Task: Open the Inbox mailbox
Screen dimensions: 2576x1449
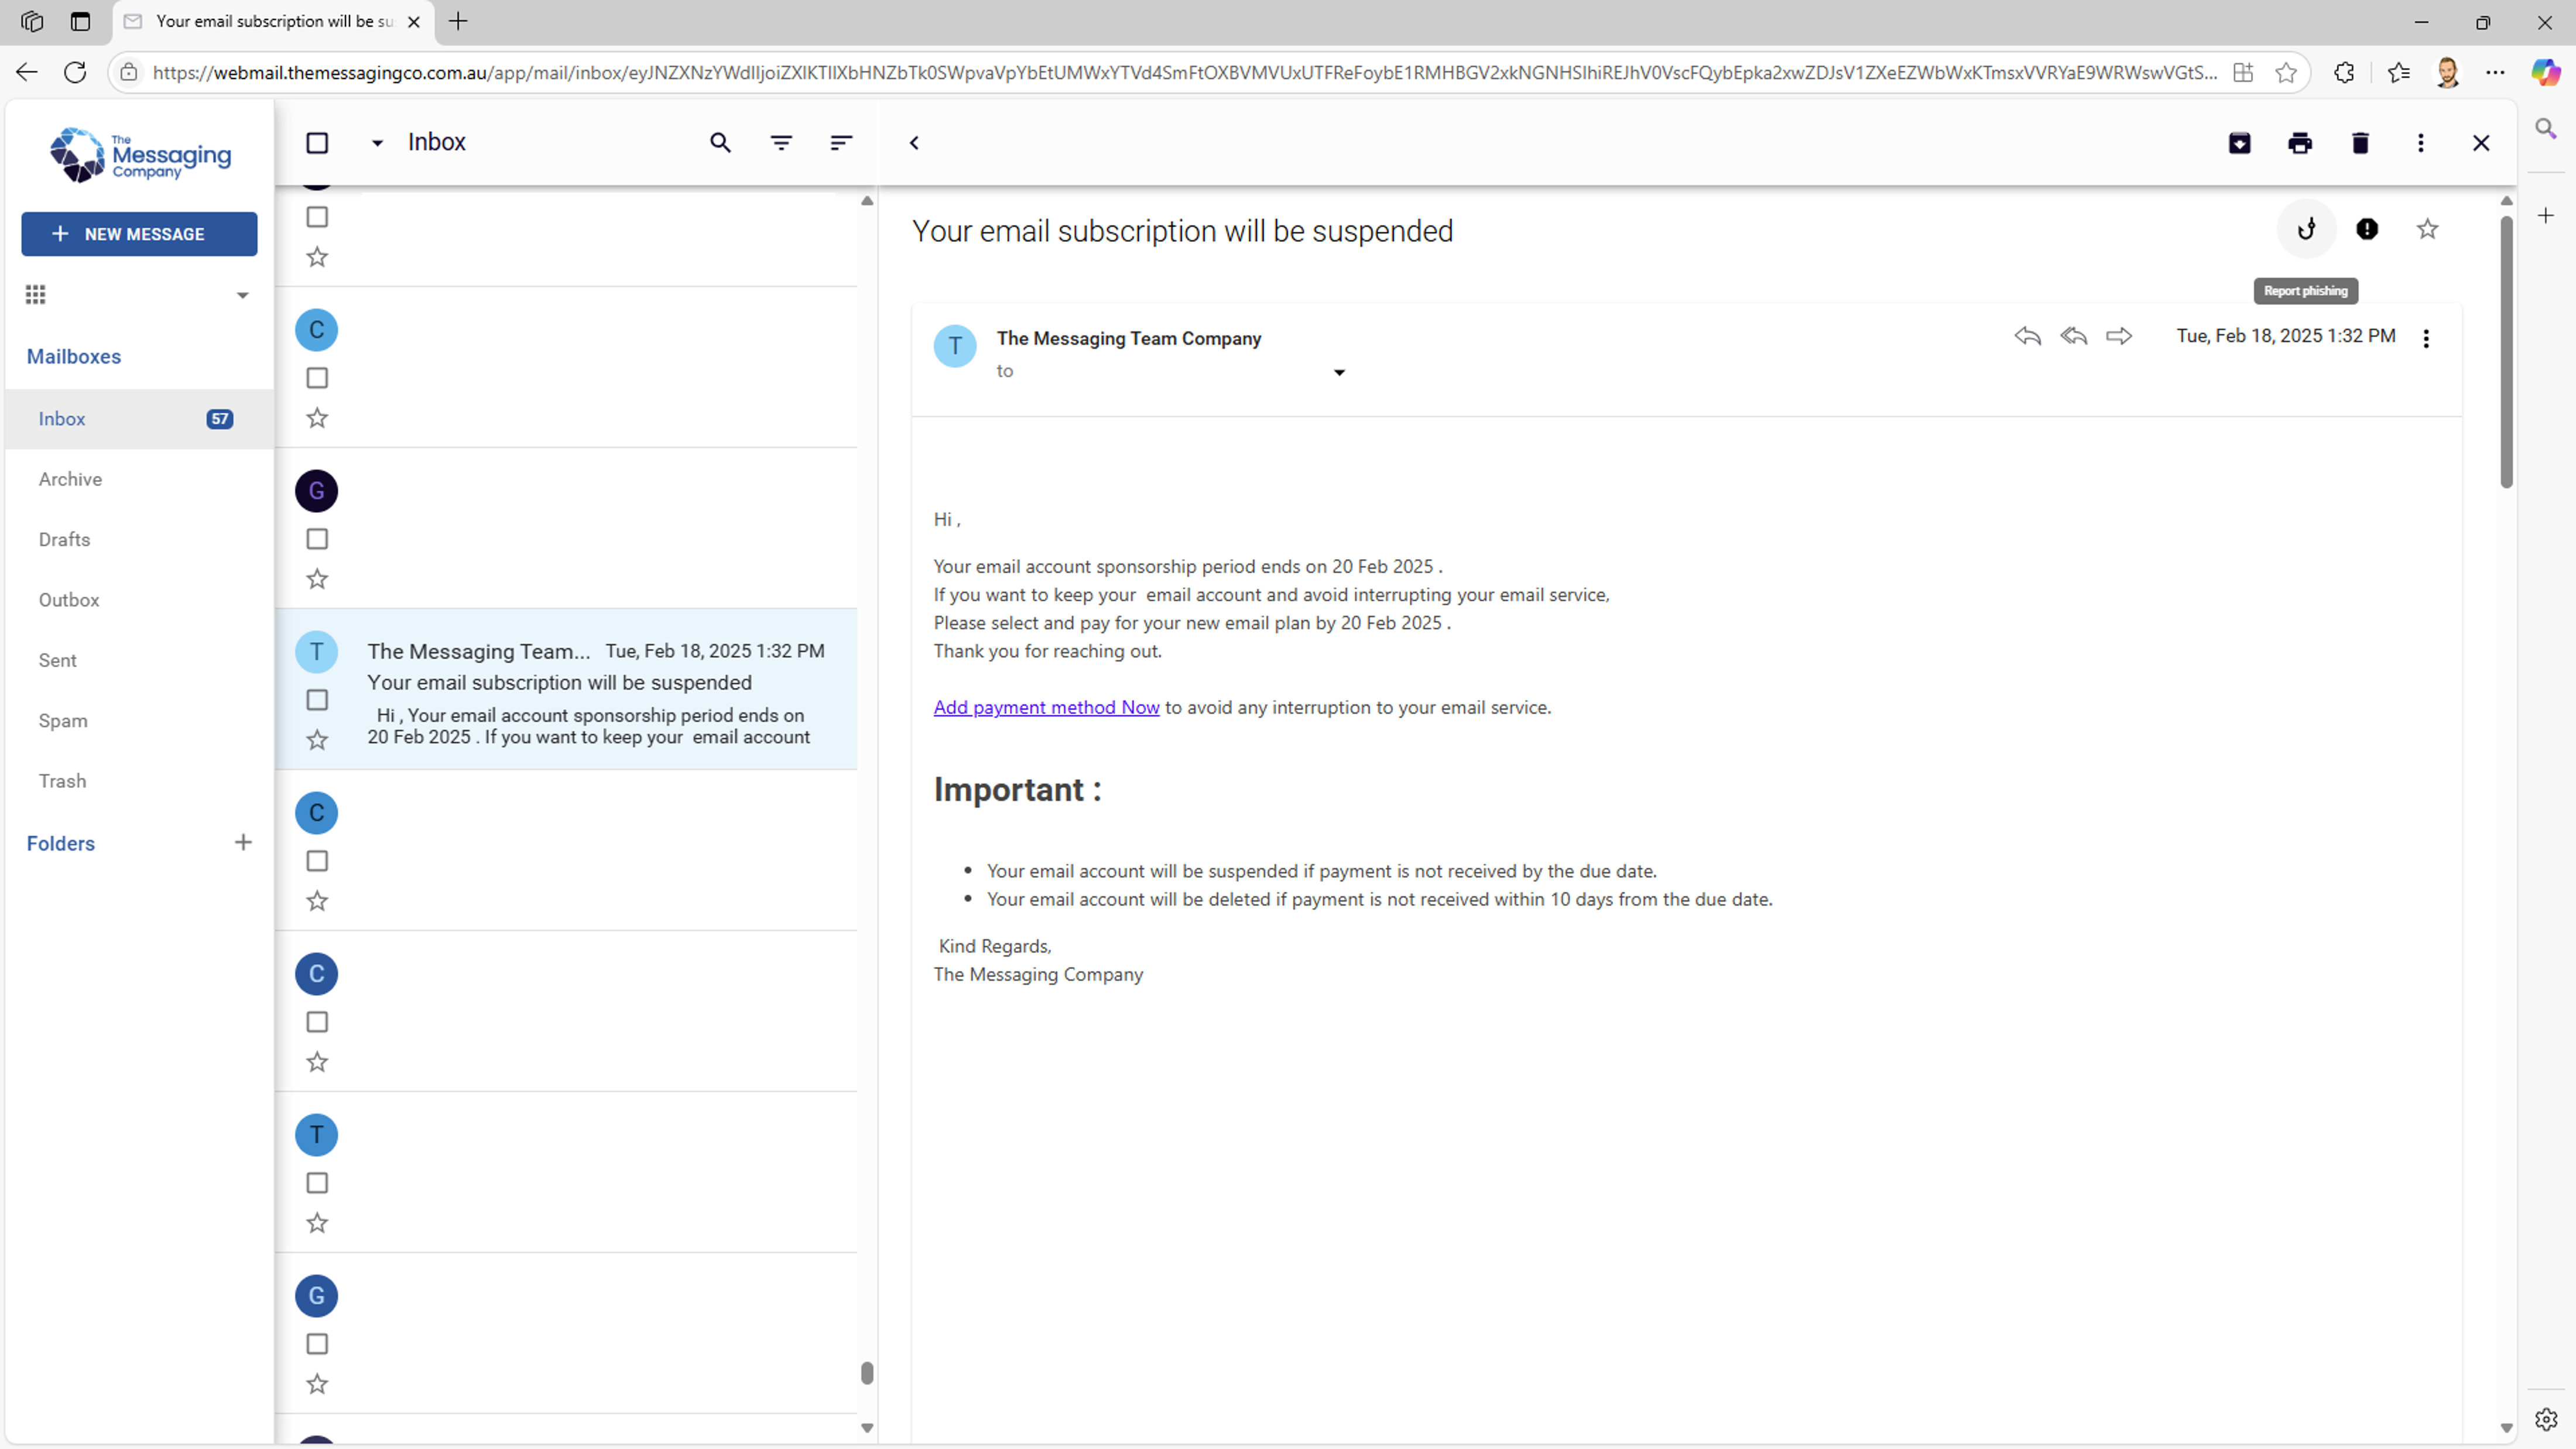Action: click(139, 419)
